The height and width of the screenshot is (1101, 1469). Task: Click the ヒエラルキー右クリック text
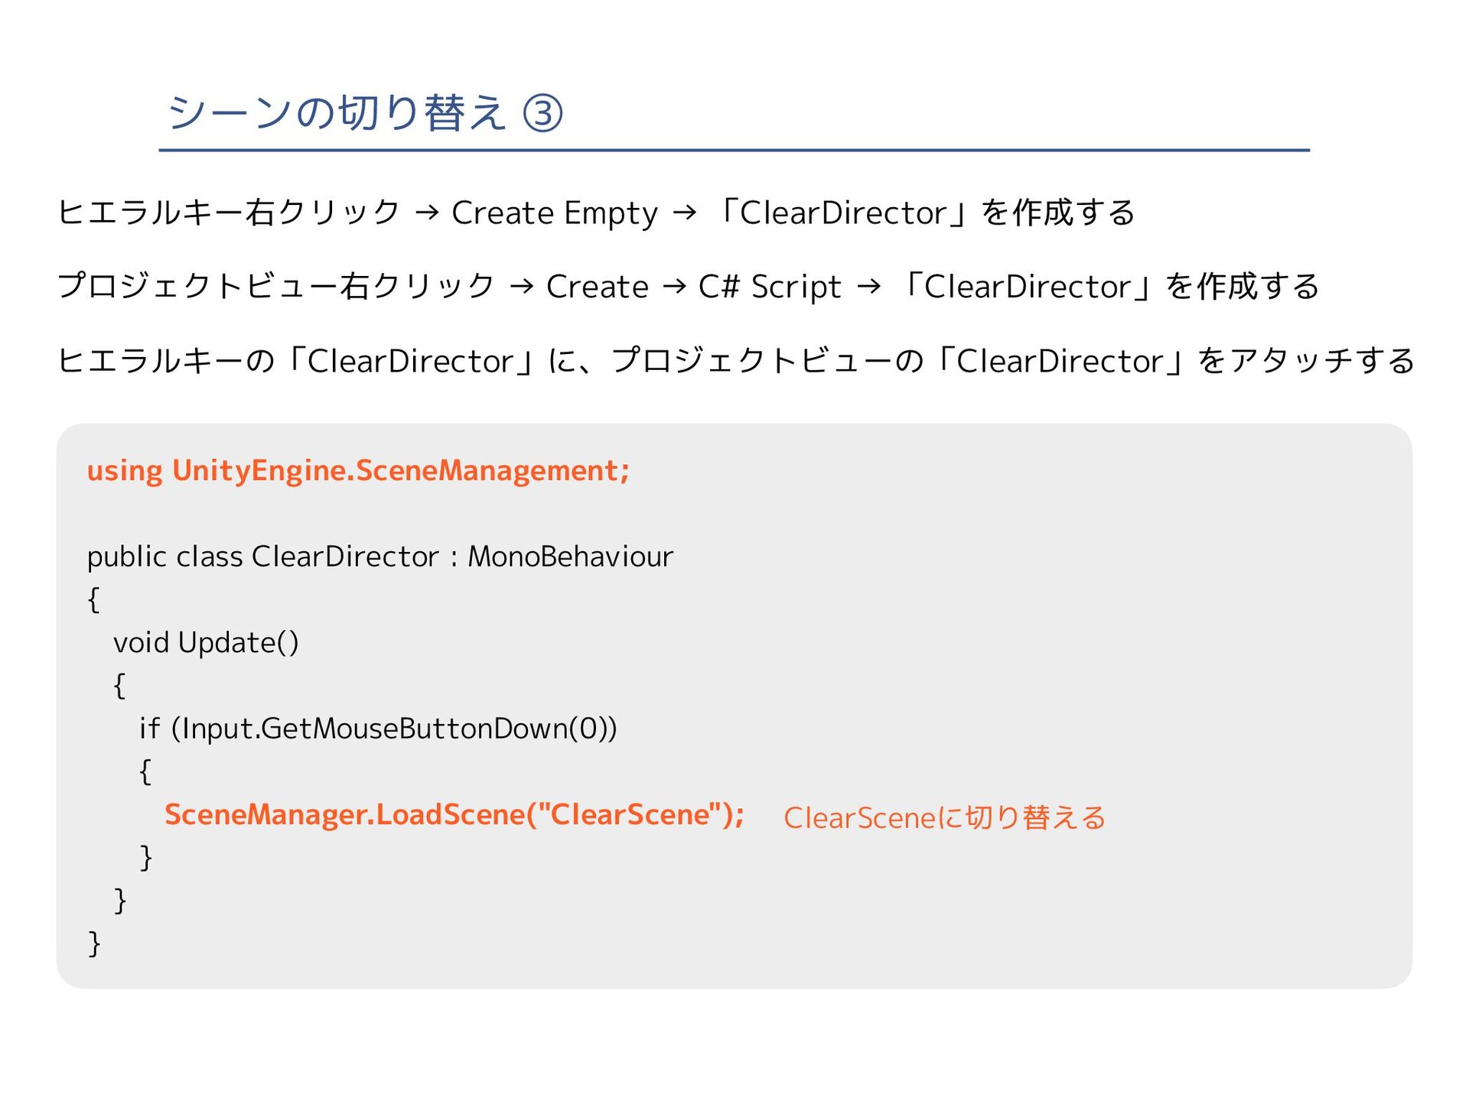pyautogui.click(x=229, y=213)
